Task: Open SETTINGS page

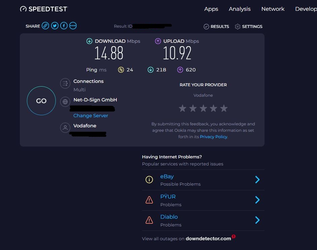Action: (252, 27)
